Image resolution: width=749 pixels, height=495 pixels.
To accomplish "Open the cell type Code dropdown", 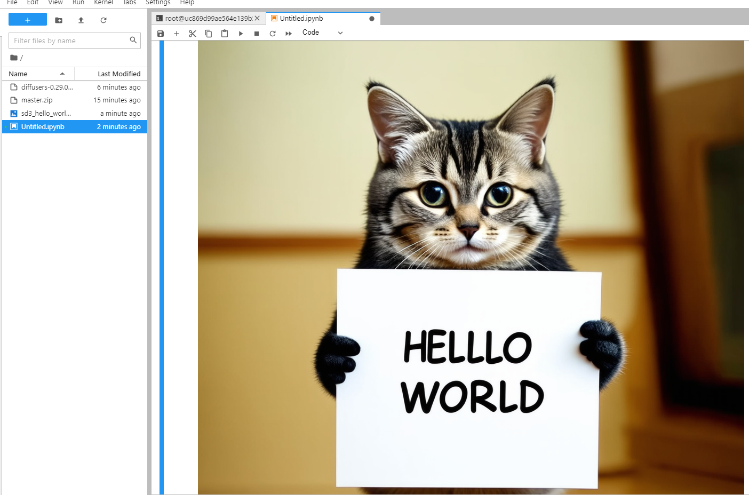I will pos(322,33).
